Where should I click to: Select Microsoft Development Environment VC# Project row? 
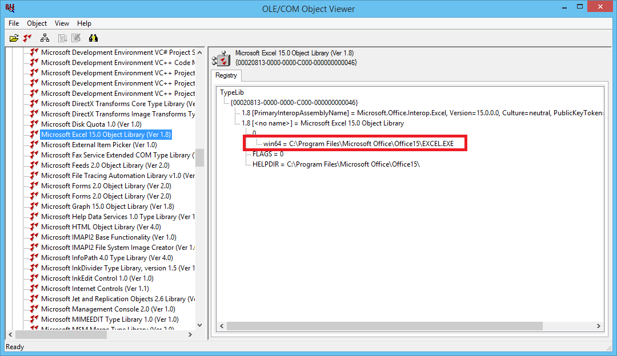tap(118, 52)
